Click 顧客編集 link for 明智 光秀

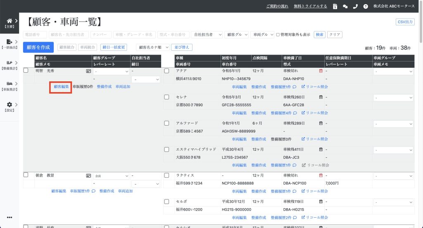coord(61,87)
